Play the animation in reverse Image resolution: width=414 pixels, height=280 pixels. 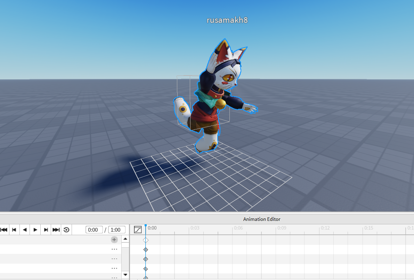click(25, 230)
